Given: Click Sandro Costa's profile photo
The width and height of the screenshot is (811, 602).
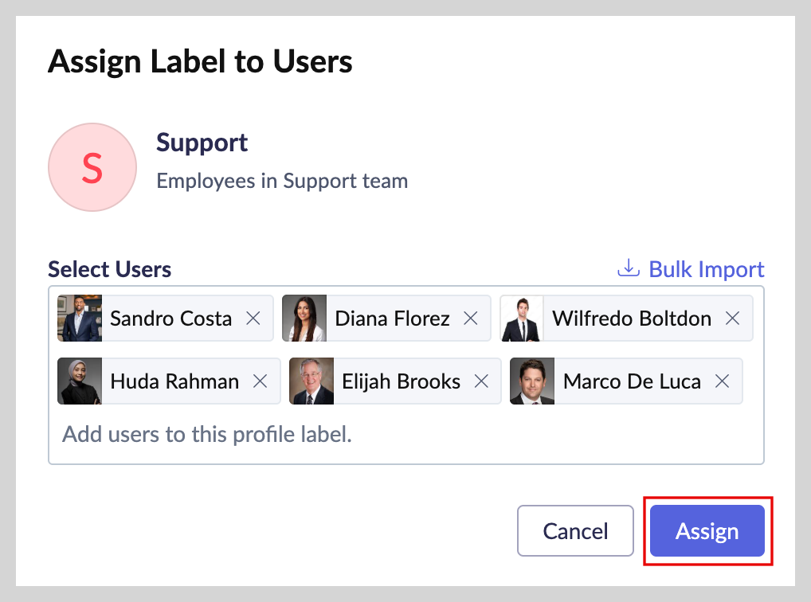Looking at the screenshot, I should [x=80, y=319].
